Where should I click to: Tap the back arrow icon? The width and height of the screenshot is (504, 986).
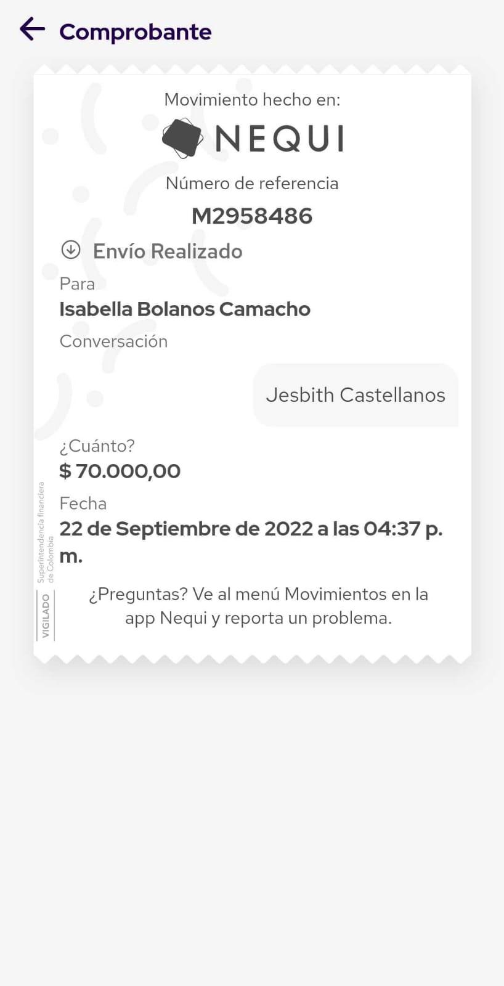[33, 29]
